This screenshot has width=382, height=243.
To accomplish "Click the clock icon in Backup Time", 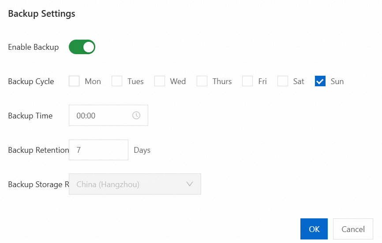I will 136,115.
